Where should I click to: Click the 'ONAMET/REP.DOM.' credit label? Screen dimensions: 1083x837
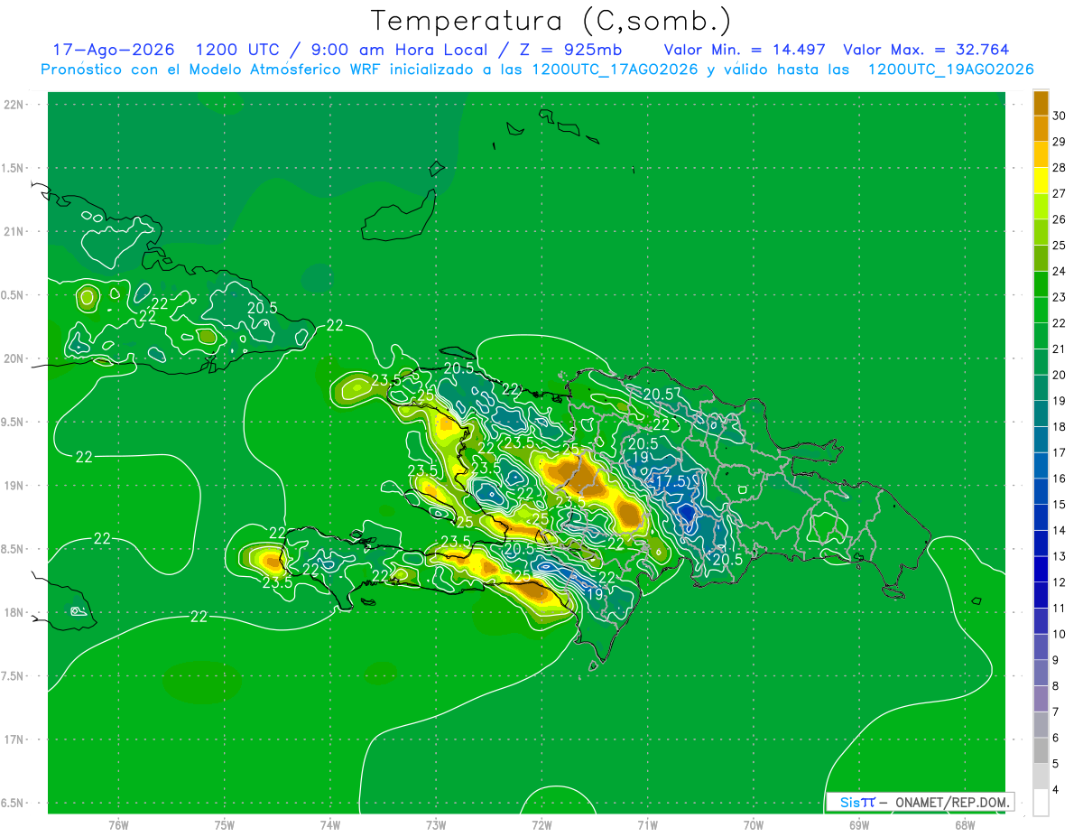pyautogui.click(x=952, y=802)
